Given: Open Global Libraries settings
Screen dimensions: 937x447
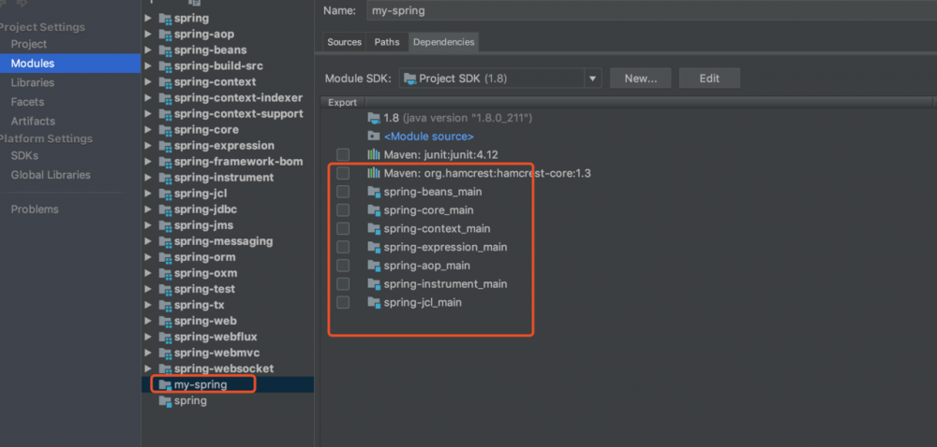Looking at the screenshot, I should (51, 175).
